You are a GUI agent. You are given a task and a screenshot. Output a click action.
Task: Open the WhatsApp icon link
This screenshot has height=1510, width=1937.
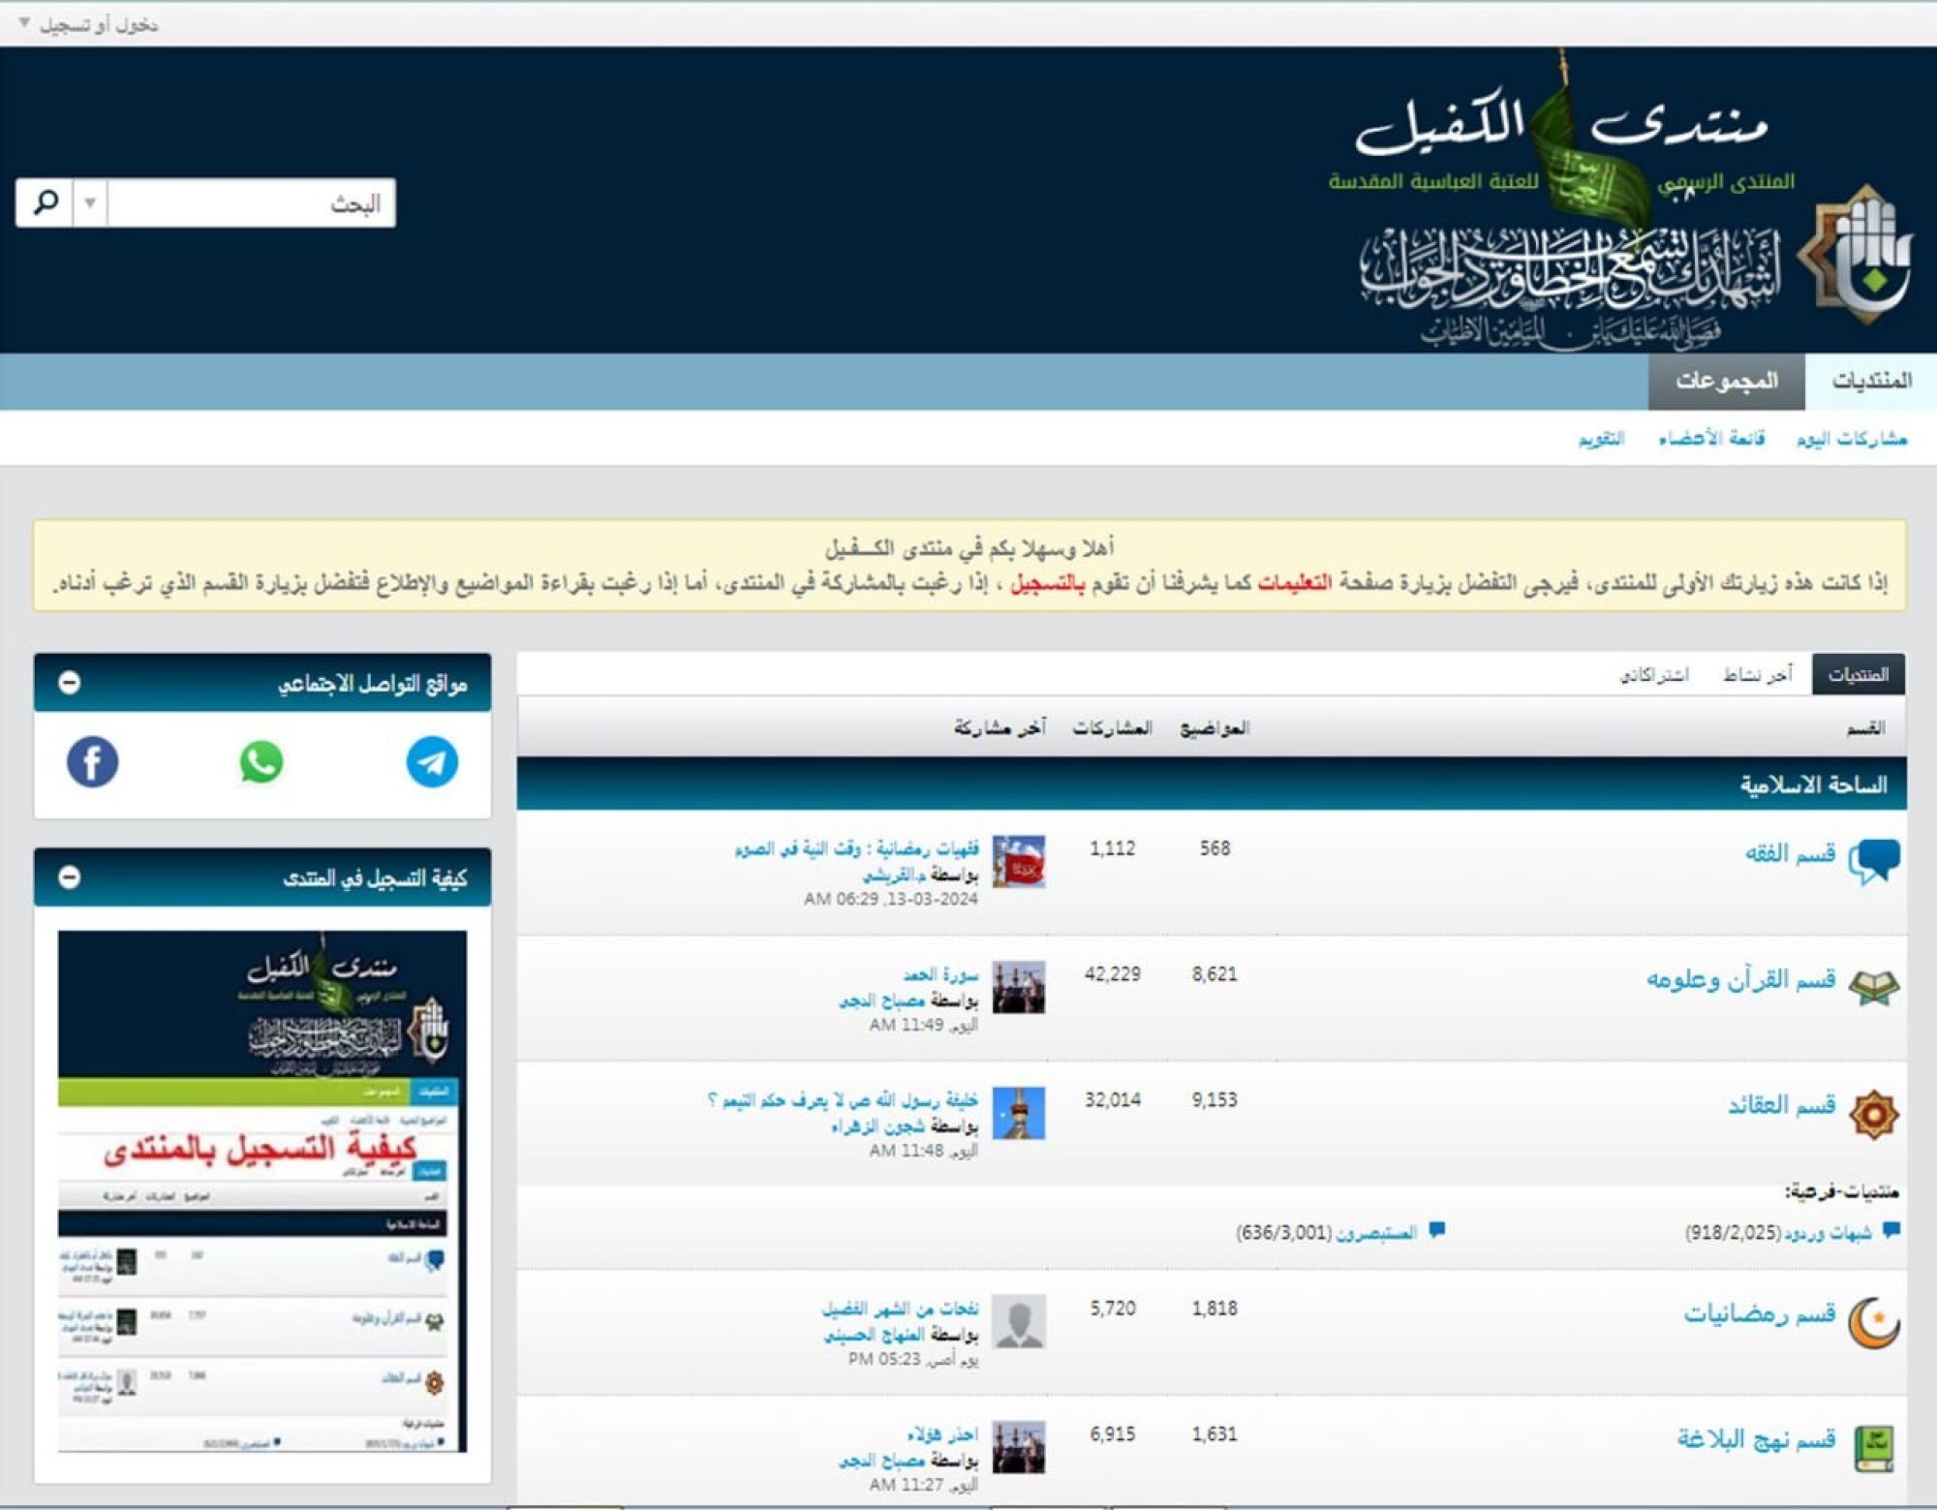tap(261, 762)
